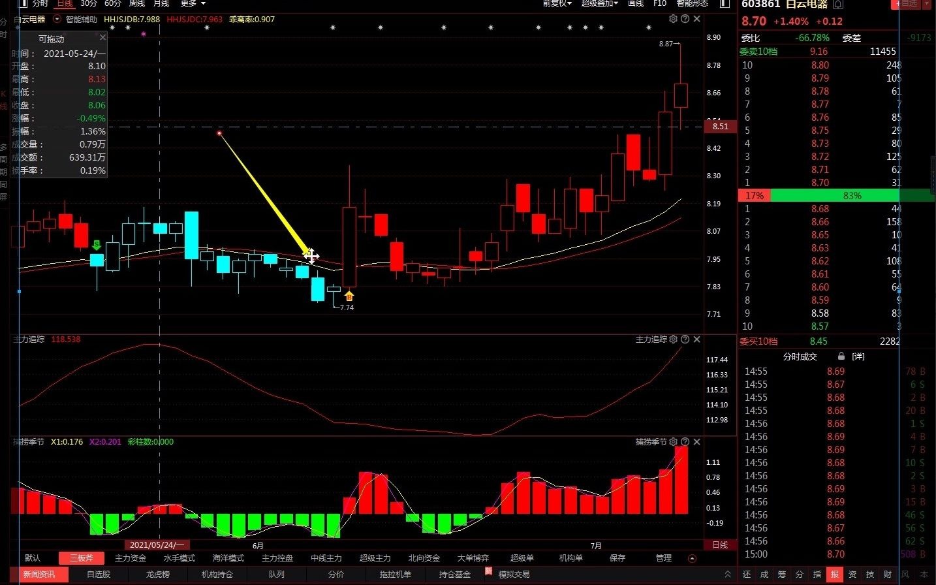
Task: Click the 筹 chip distribution button
Action: point(782,575)
